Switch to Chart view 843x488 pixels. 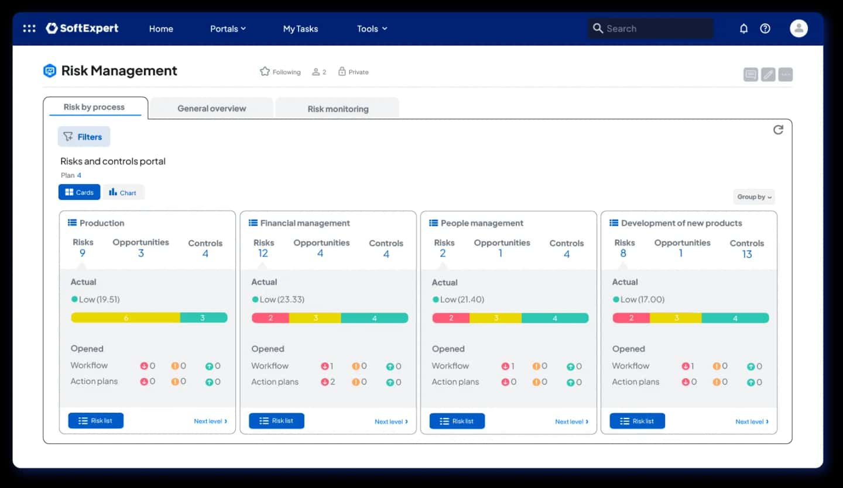pyautogui.click(x=123, y=192)
